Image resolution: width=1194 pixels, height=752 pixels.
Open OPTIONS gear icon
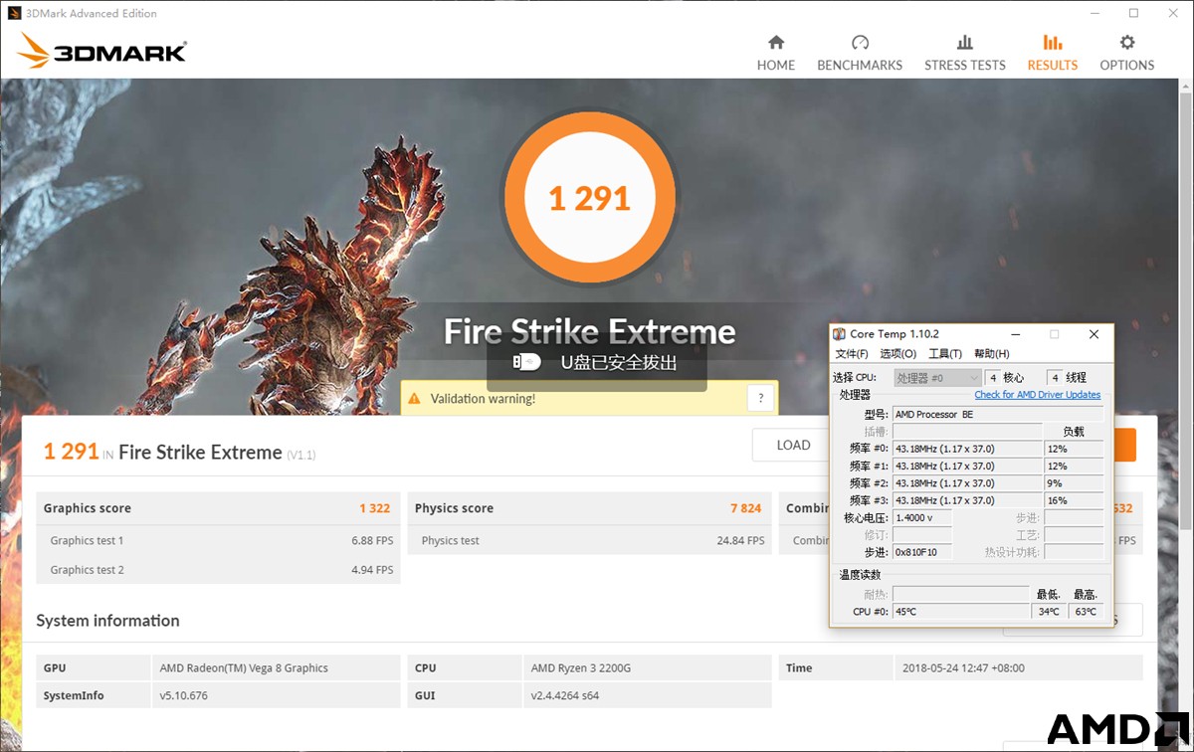pyautogui.click(x=1127, y=42)
